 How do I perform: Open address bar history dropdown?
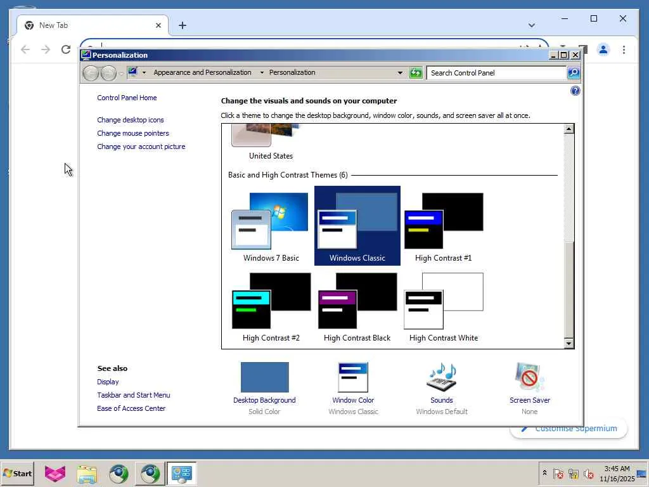click(400, 73)
